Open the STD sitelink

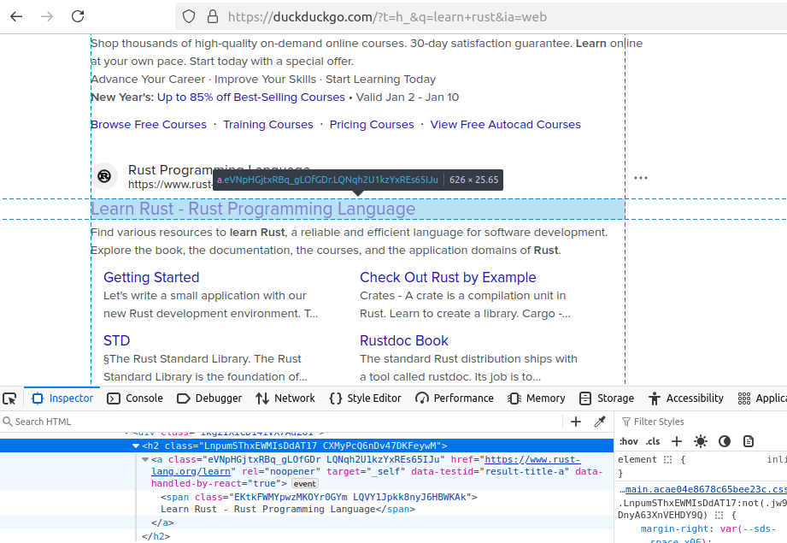coord(116,340)
